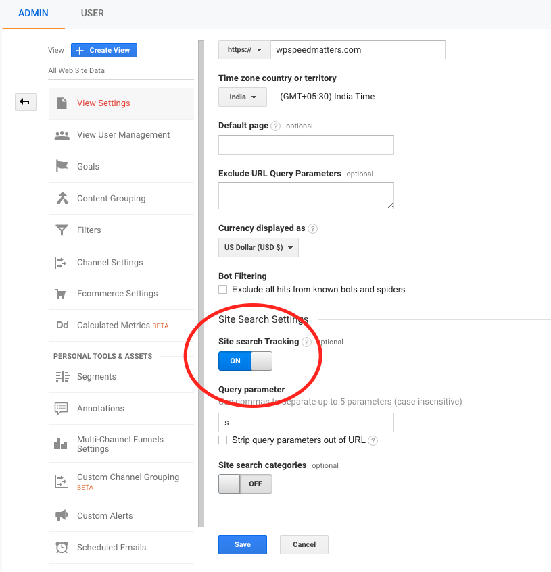Switch to the USER tab
The width and height of the screenshot is (551, 572).
point(92,14)
